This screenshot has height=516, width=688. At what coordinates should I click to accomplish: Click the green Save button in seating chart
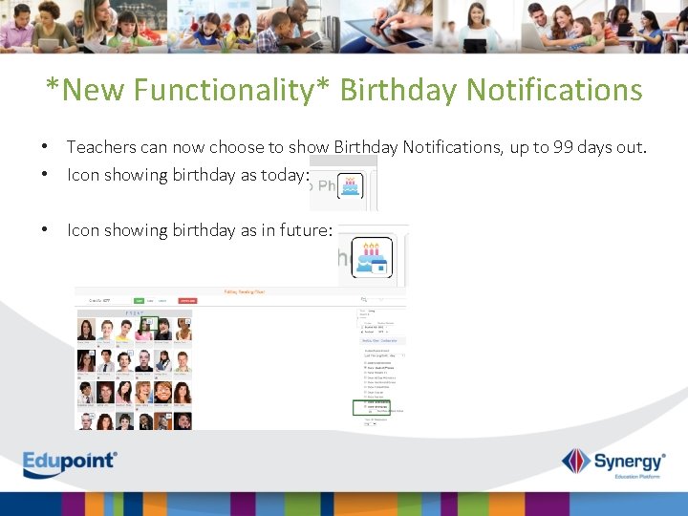[140, 301]
